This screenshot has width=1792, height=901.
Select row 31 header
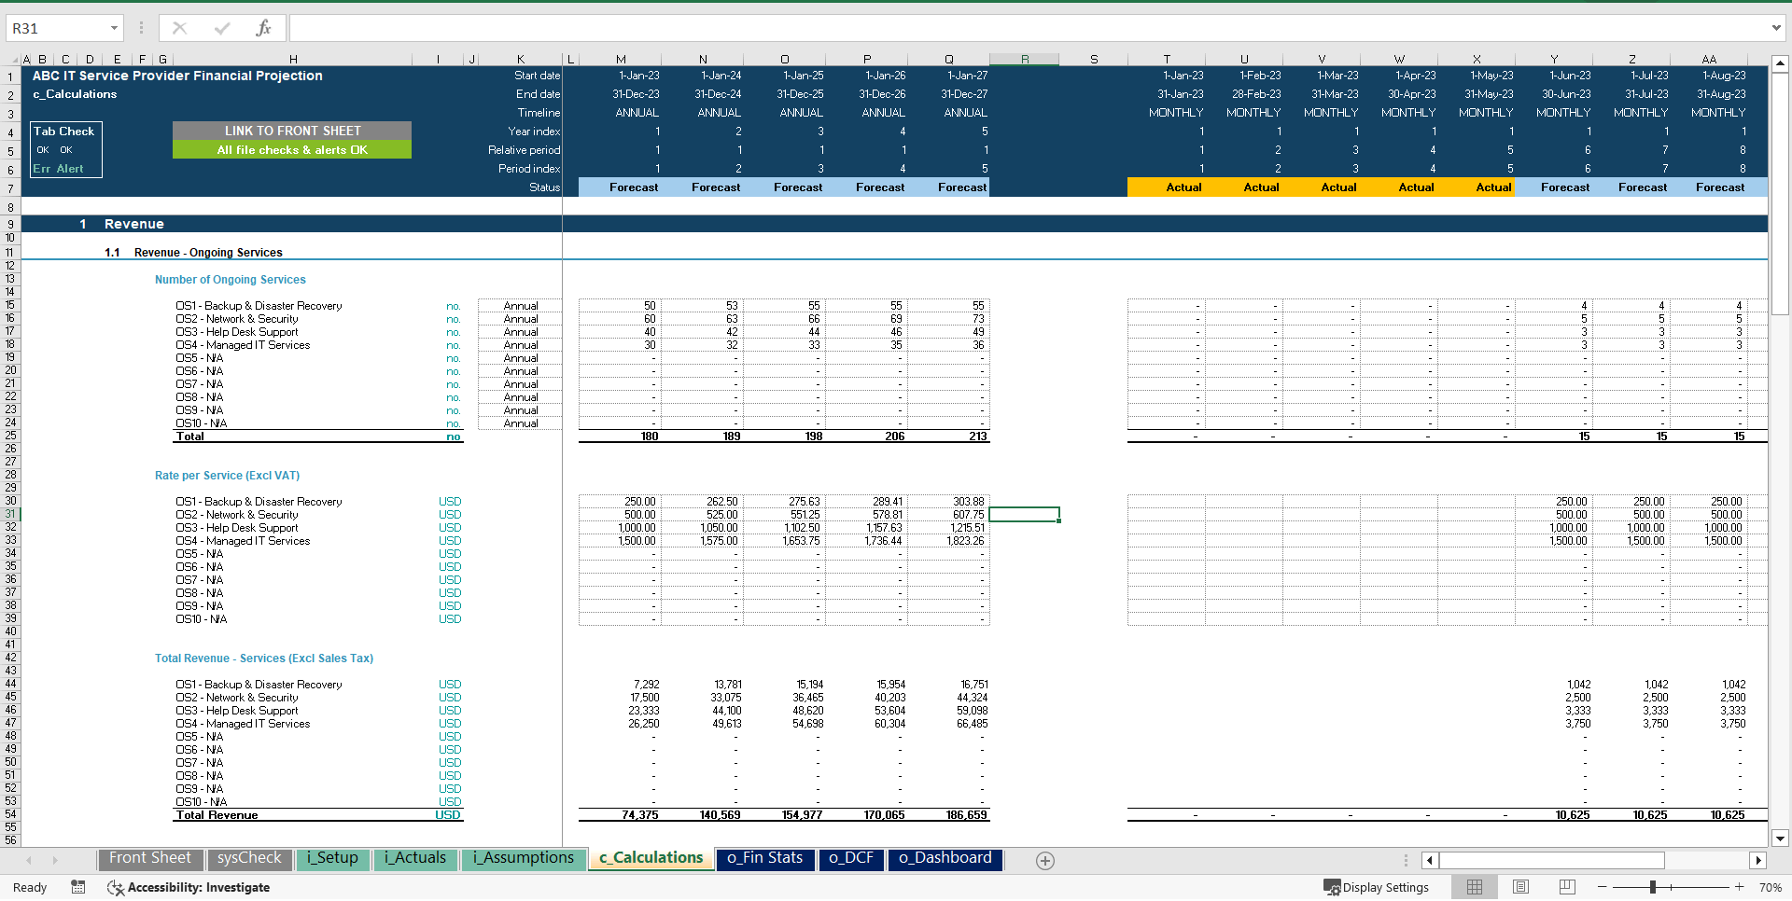coord(10,514)
